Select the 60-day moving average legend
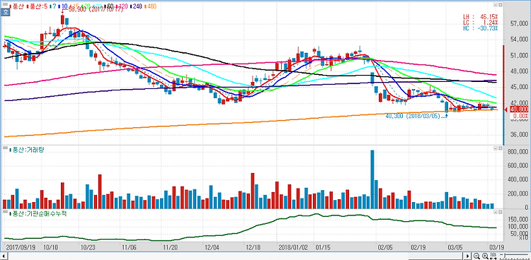This screenshot has height=260, width=531. pyautogui.click(x=109, y=6)
